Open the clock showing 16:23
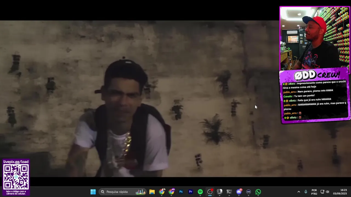 (340, 192)
